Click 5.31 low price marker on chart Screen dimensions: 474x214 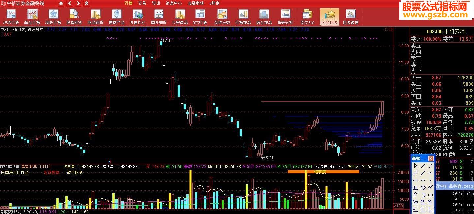tap(269, 158)
